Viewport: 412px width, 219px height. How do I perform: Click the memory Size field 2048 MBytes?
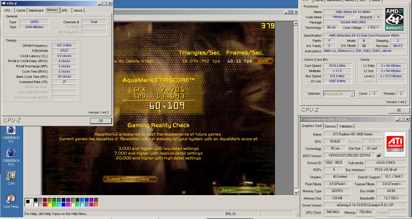(34, 27)
